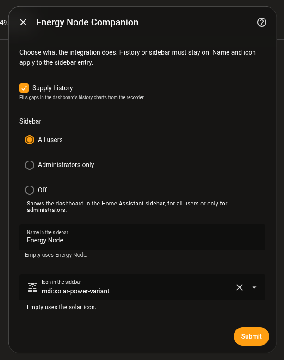Click the Sidebar section heading
Image resolution: width=284 pixels, height=360 pixels.
[31, 121]
